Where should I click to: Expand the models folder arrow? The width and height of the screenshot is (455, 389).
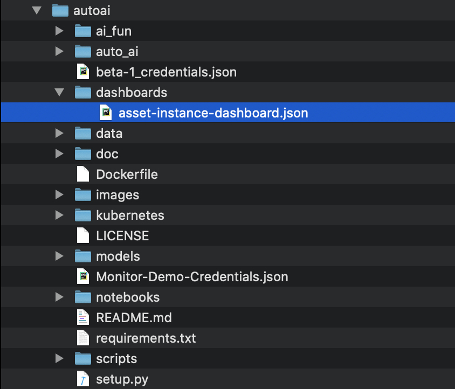click(59, 256)
